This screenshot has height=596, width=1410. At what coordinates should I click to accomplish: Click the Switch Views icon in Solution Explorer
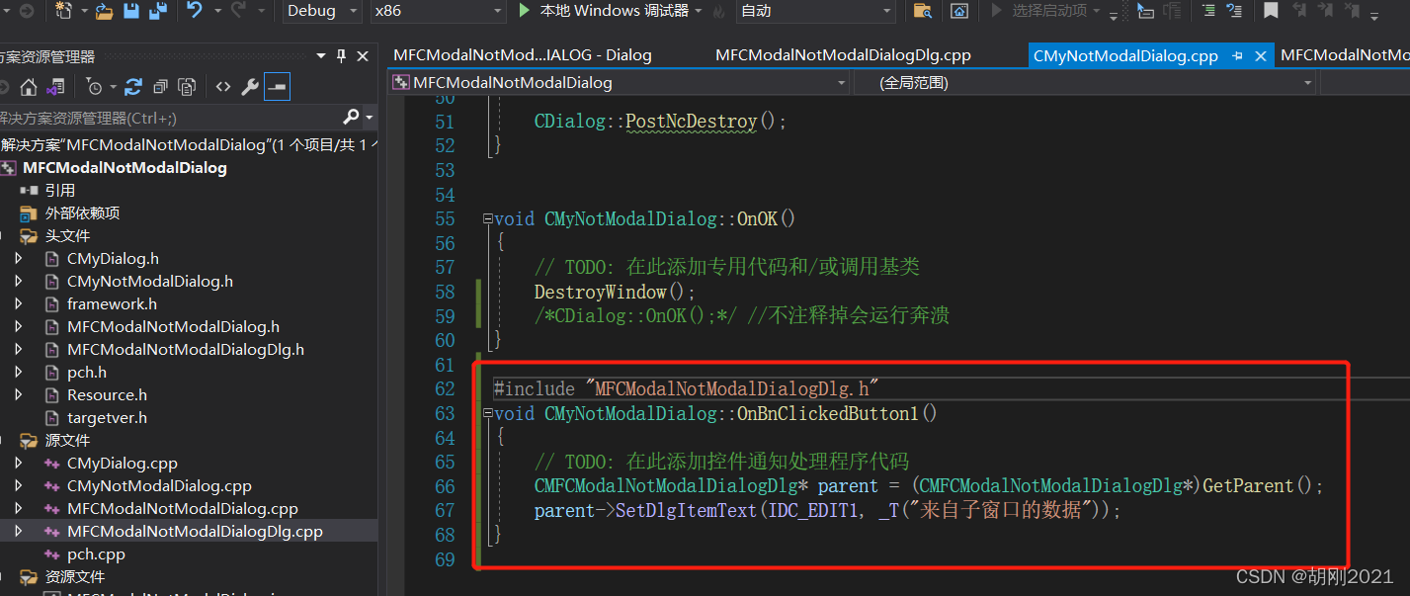point(56,87)
